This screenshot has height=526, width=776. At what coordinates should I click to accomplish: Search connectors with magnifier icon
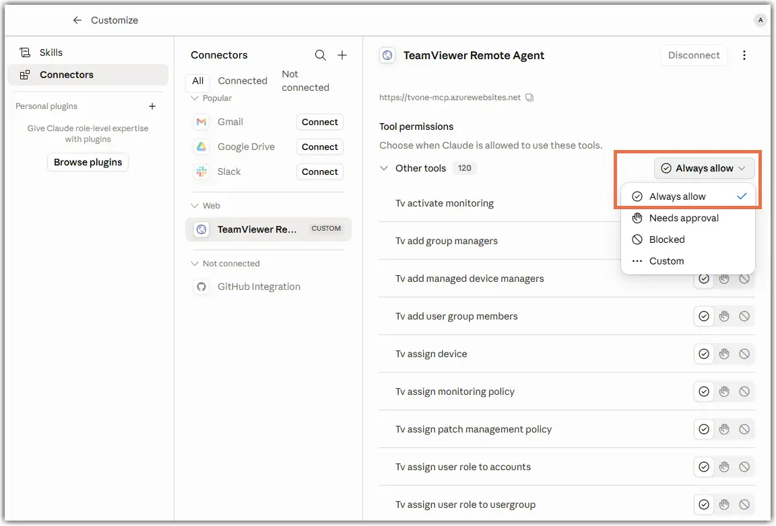(x=321, y=55)
